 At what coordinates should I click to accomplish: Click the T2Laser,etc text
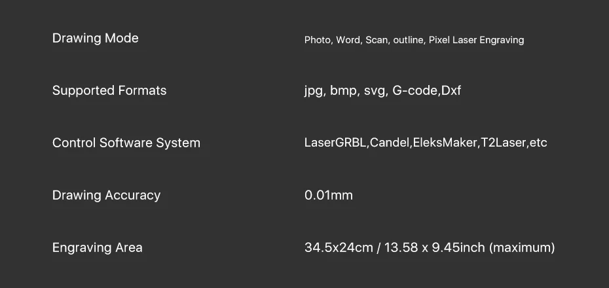(x=514, y=143)
